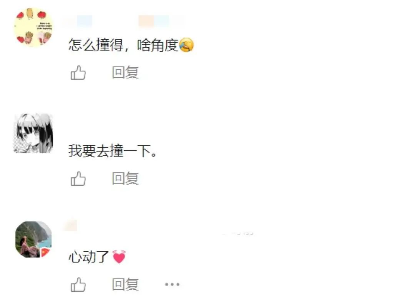Click the laughing-crying emoji in the first comment
This screenshot has width=394, height=302.
coord(187,45)
